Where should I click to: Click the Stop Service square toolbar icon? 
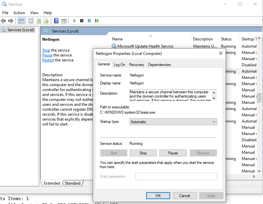pyautogui.click(x=82, y=21)
